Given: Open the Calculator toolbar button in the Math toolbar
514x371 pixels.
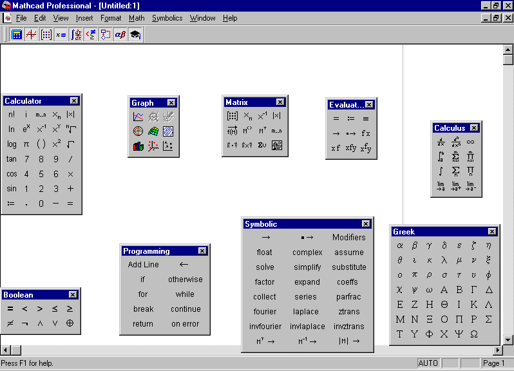Looking at the screenshot, I should [x=16, y=34].
